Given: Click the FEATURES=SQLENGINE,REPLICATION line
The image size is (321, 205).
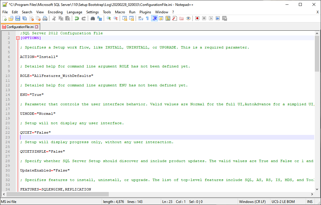Looking at the screenshot, I should click(56, 189).
